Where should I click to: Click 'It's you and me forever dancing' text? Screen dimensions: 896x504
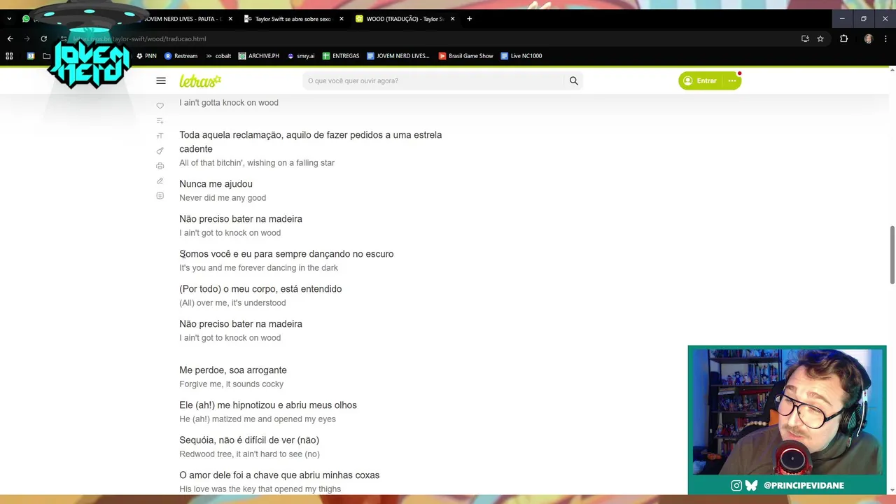(x=258, y=267)
